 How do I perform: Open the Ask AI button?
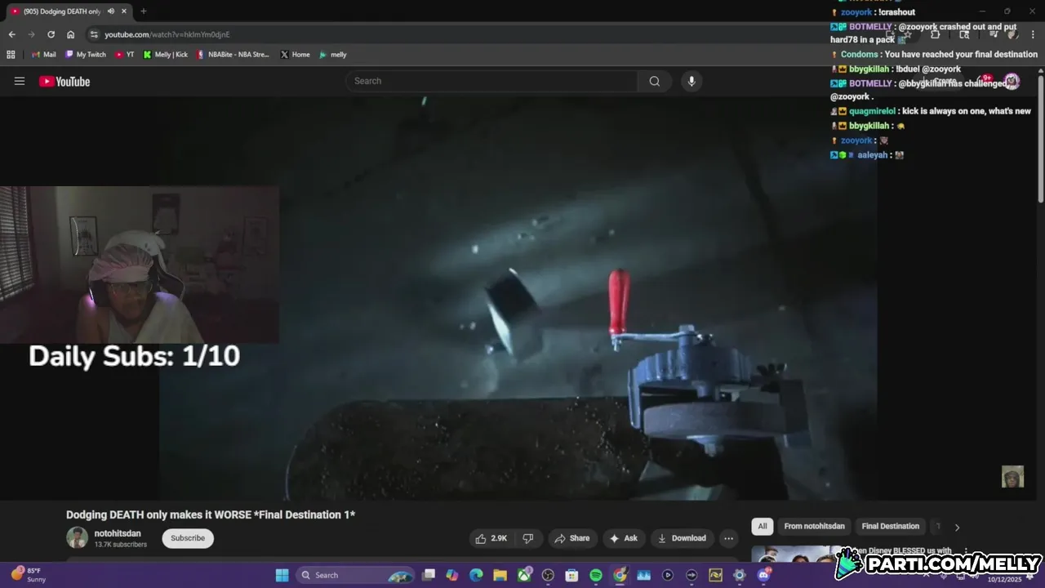[624, 538]
